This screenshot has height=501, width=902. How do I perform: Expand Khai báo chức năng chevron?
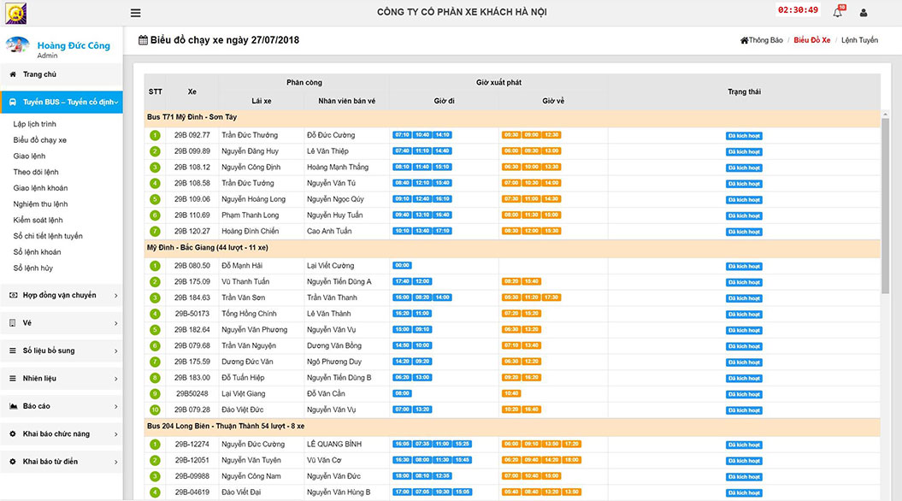pyautogui.click(x=116, y=434)
